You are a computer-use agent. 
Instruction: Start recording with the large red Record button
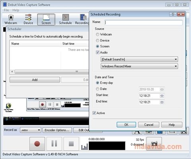tap(37, 144)
